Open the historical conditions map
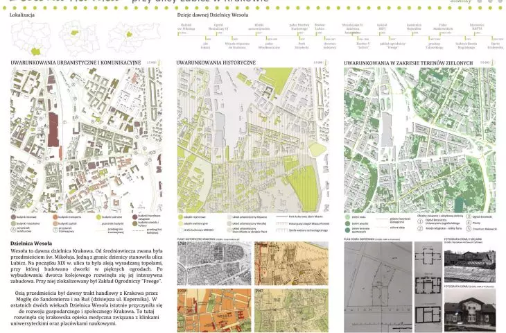This screenshot has width=506, height=333. pos(253,140)
